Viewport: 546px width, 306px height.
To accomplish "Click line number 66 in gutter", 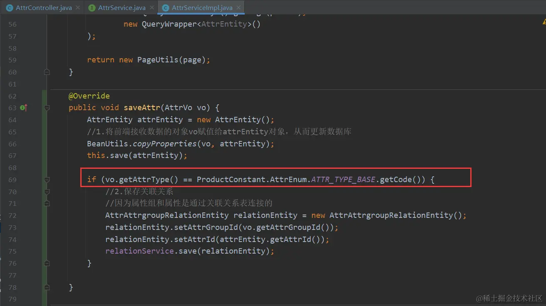I will coord(12,144).
